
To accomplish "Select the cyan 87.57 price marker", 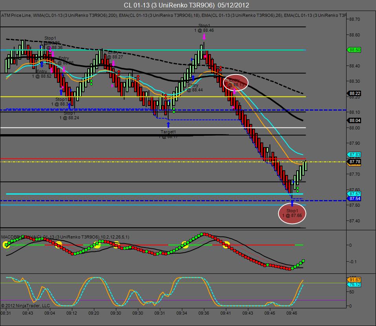I will coord(354,194).
